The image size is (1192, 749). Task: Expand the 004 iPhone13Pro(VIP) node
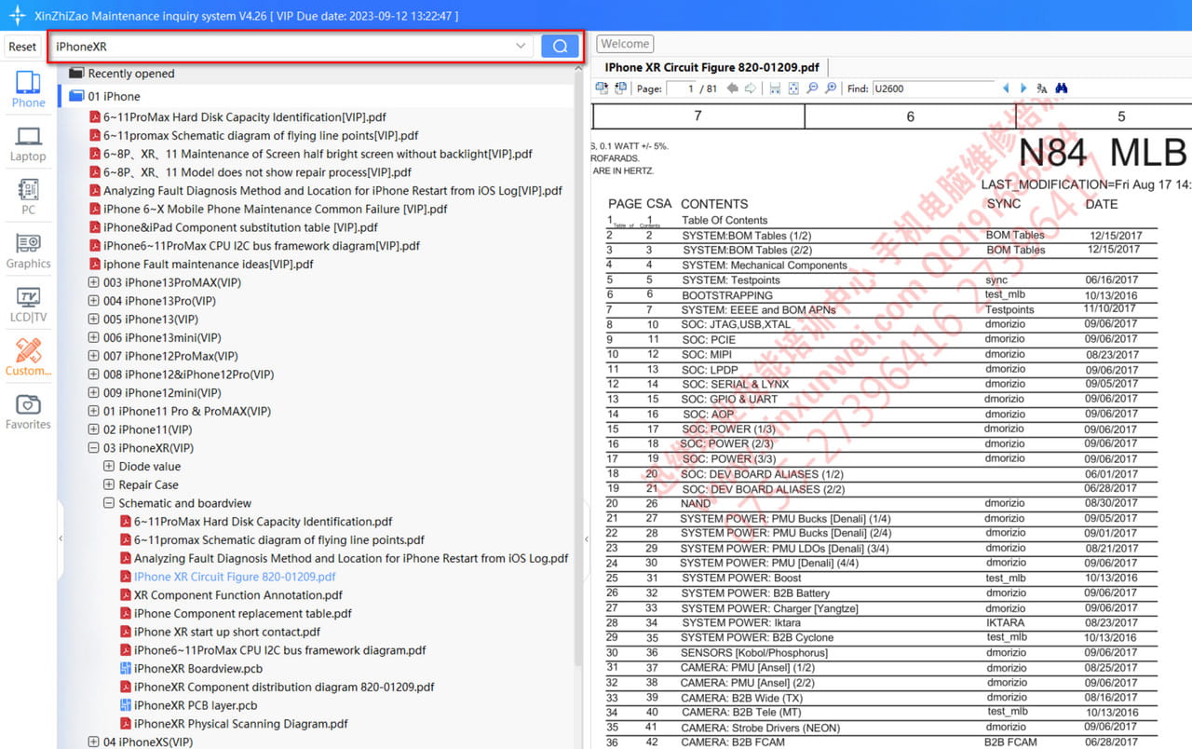[x=93, y=301]
